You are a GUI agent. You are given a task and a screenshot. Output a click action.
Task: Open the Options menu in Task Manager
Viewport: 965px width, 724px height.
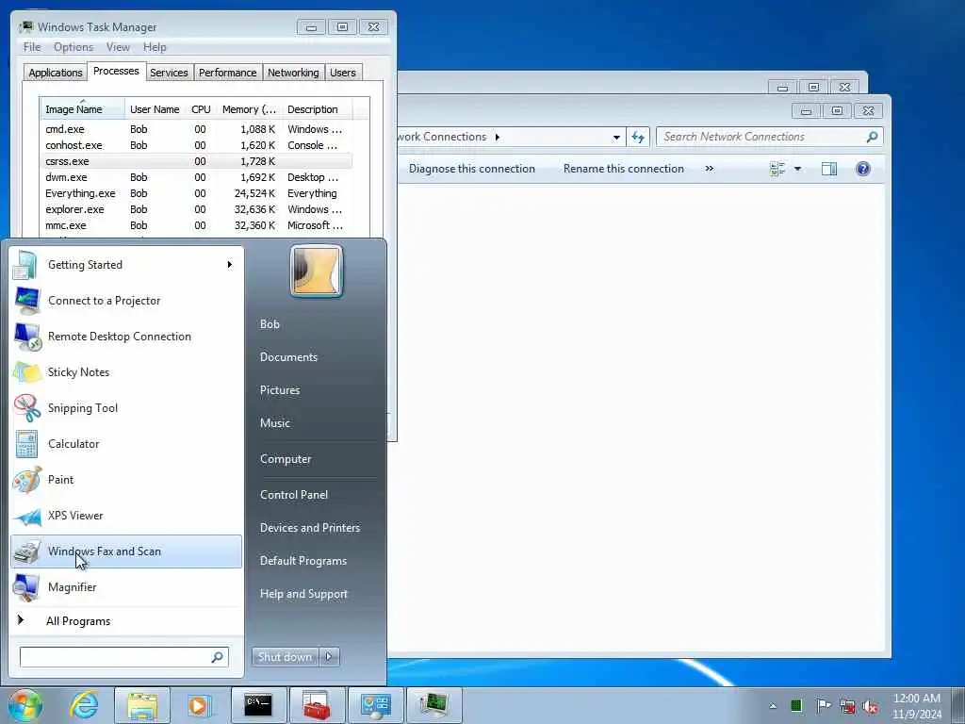pyautogui.click(x=74, y=47)
